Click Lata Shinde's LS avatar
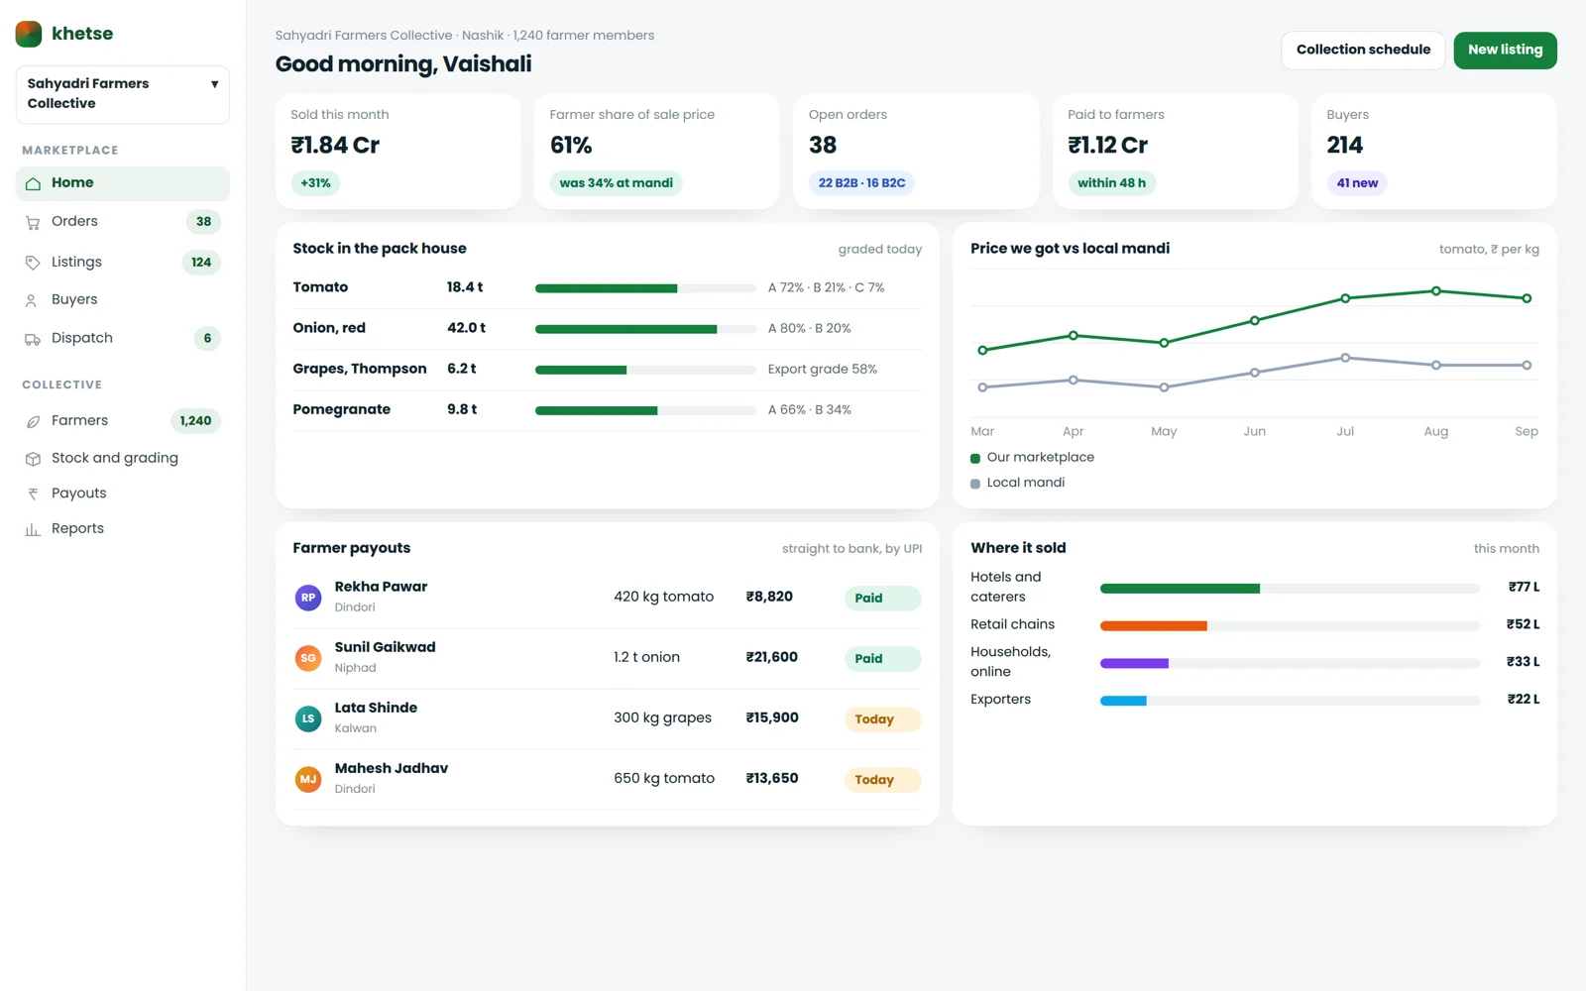Screen dimensions: 1586x991 308,718
